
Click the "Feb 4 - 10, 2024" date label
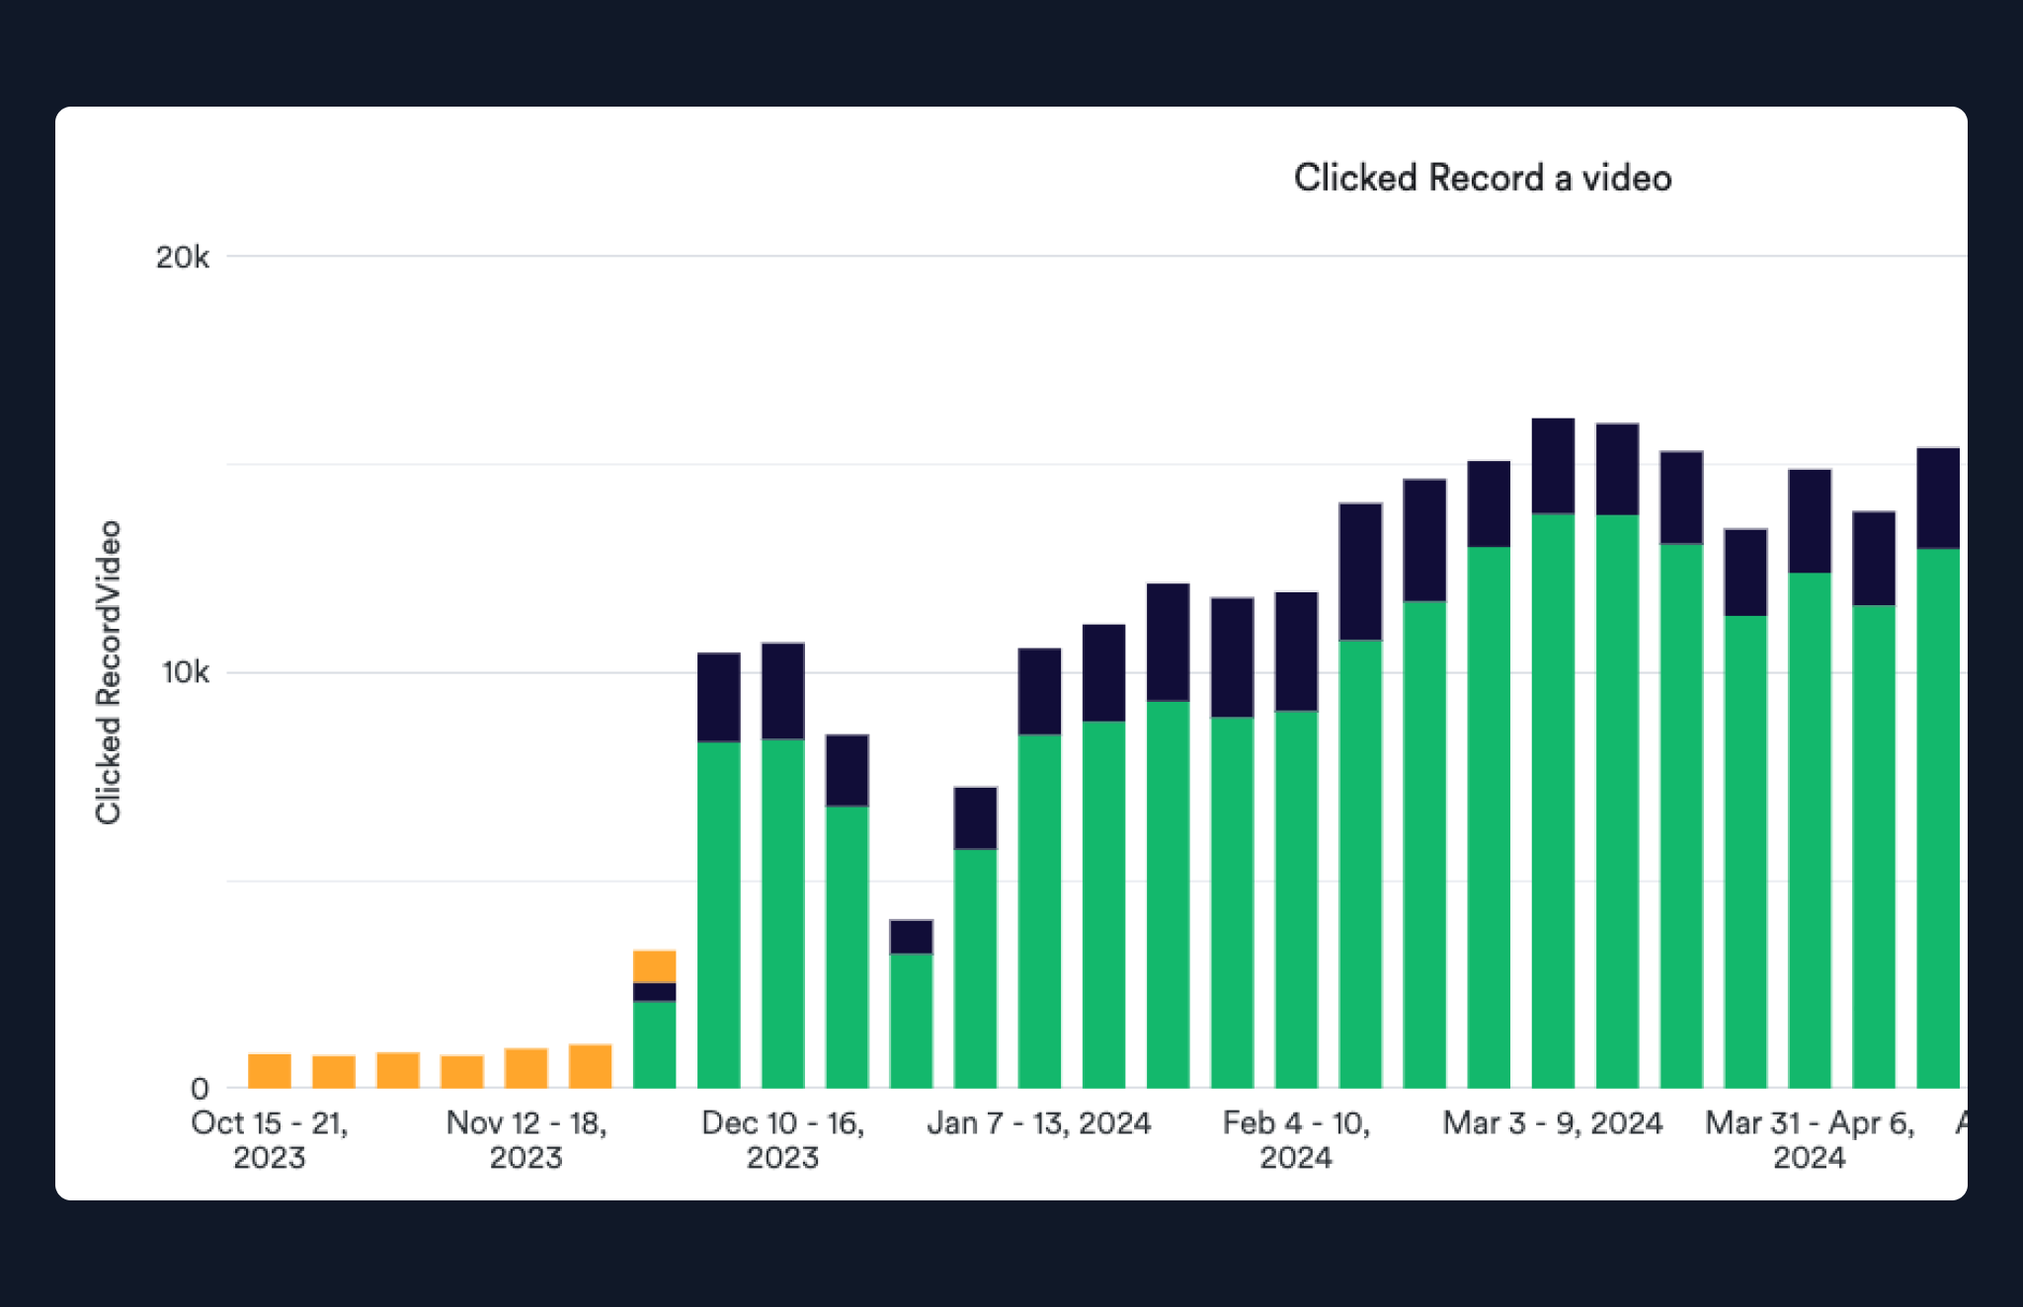pos(1296,1139)
